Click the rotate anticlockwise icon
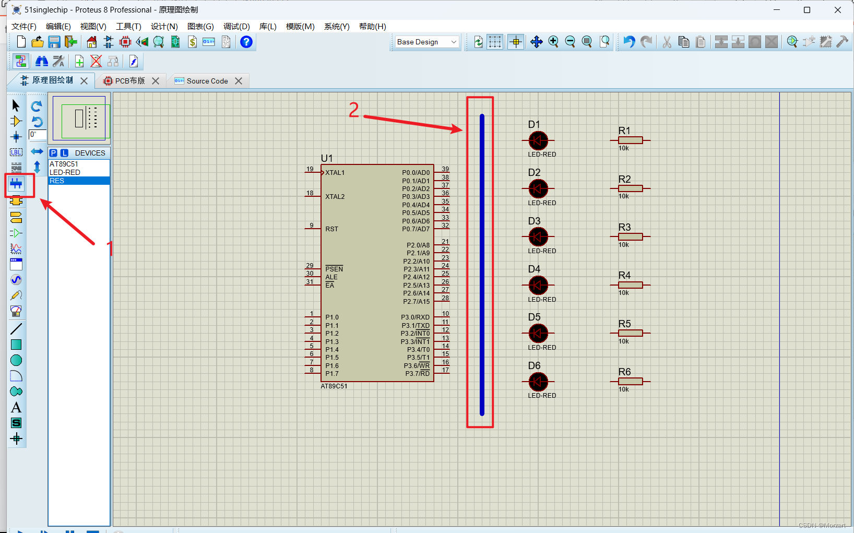Viewport: 854px width, 533px height. point(37,122)
